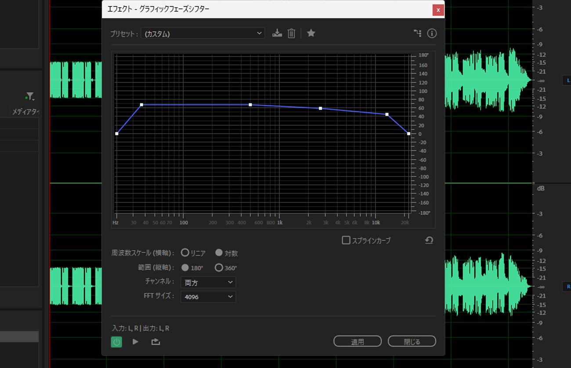Show effect info via the circled i icon
This screenshot has height=368, width=571.
(x=432, y=33)
